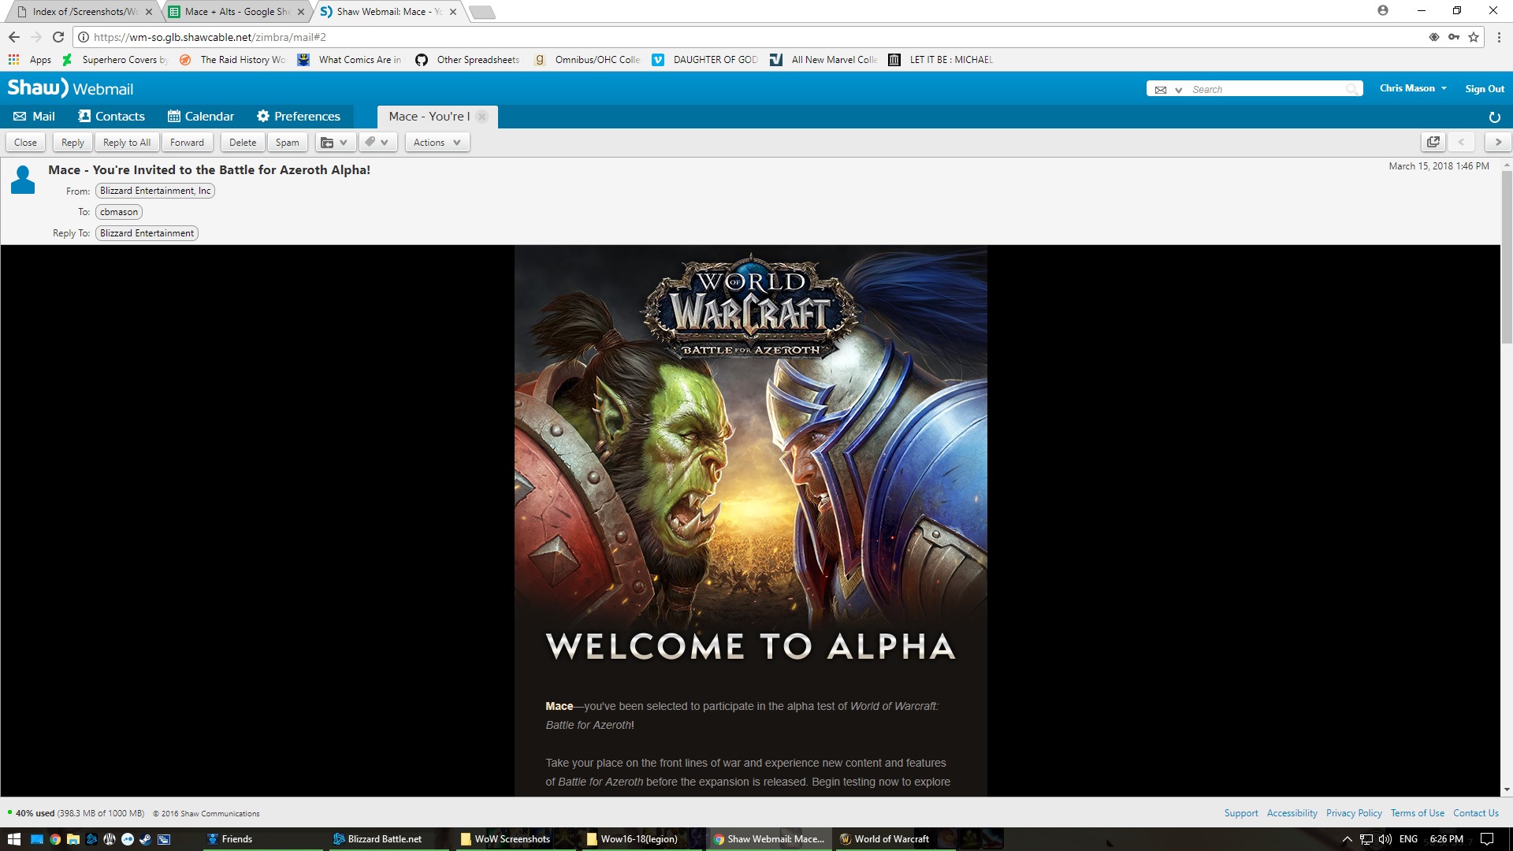Click the search magnifier icon
Screen dimensions: 1513x851
pos(1351,89)
